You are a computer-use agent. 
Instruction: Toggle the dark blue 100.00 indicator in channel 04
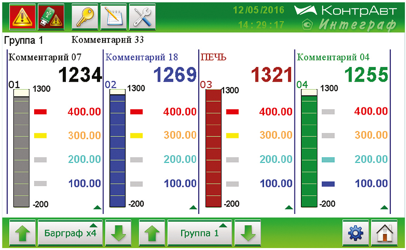point(328,184)
